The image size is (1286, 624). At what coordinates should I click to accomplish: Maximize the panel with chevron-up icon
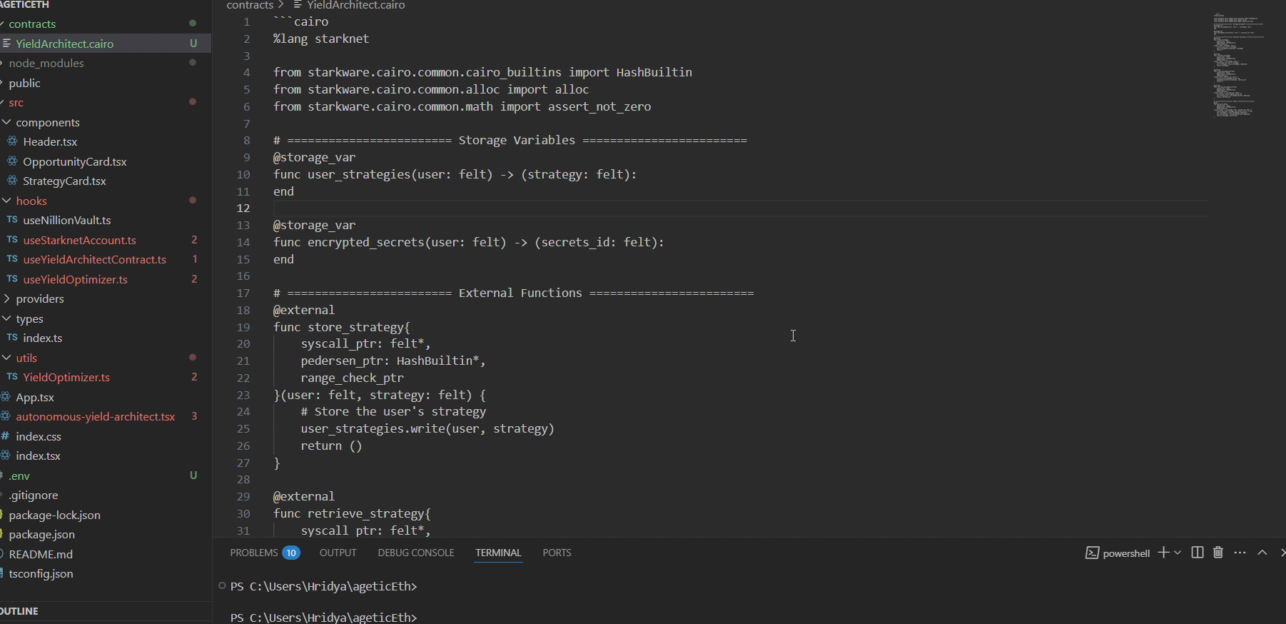pyautogui.click(x=1262, y=552)
